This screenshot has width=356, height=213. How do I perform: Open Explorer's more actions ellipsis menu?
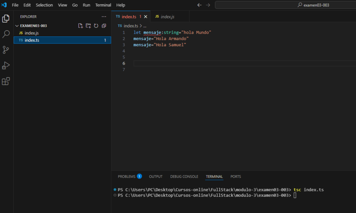click(104, 17)
